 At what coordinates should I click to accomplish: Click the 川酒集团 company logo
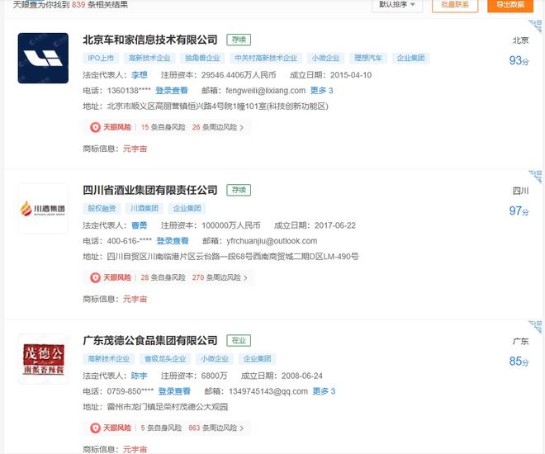coord(43,208)
